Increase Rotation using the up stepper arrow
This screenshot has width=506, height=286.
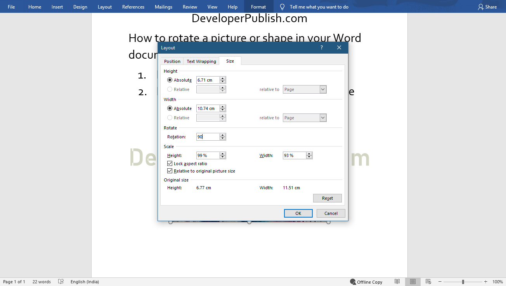click(222, 135)
